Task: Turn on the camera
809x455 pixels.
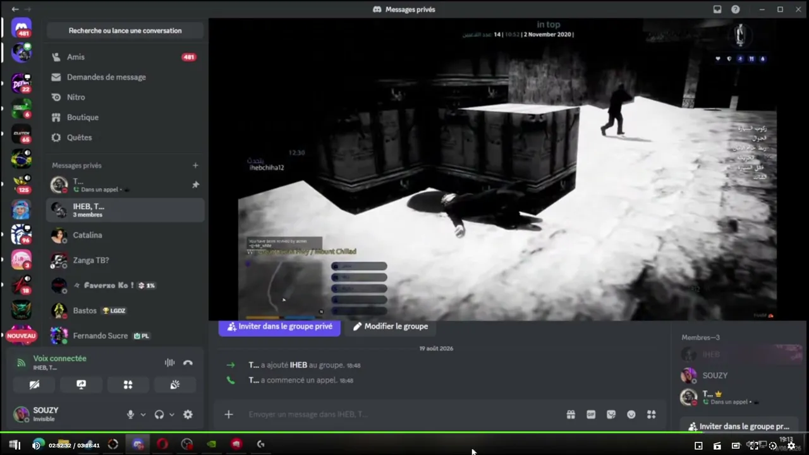Action: 35,385
